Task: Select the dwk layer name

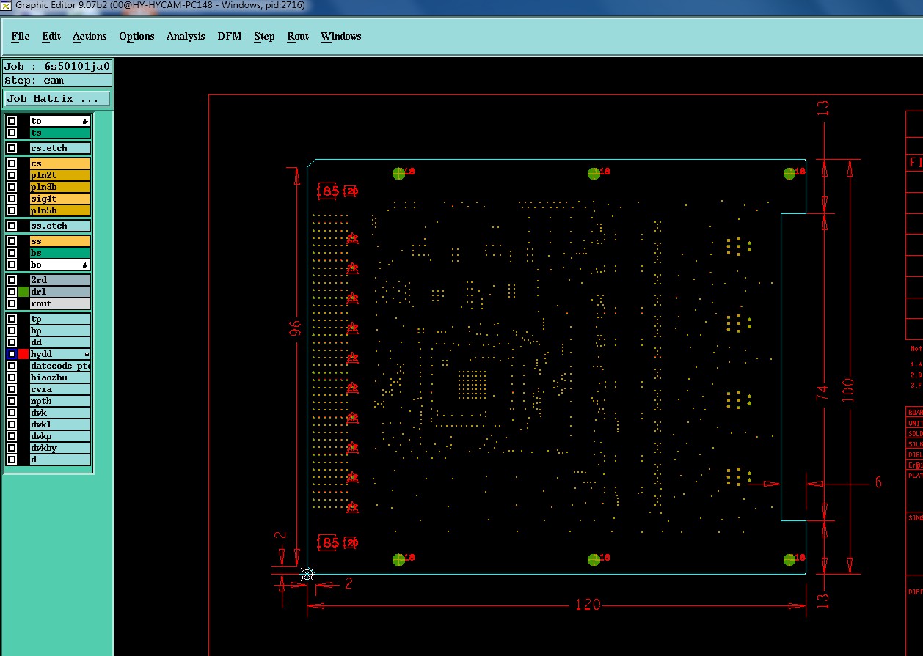Action: tap(60, 413)
